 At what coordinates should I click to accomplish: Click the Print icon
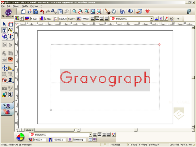pyautogui.click(x=122, y=12)
